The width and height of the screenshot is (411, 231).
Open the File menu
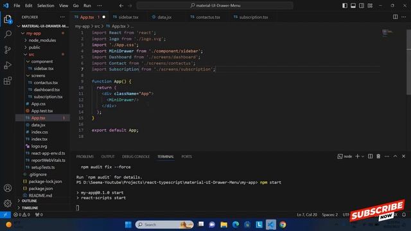click(17, 6)
